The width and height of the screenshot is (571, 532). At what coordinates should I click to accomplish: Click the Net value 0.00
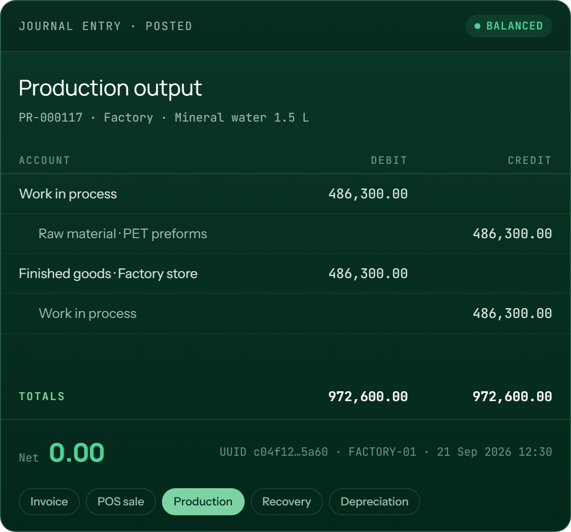(76, 453)
